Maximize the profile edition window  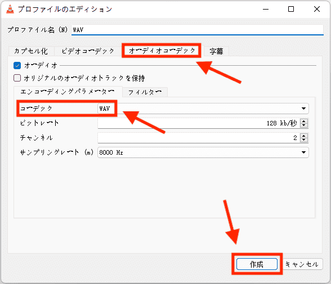(x=291, y=9)
